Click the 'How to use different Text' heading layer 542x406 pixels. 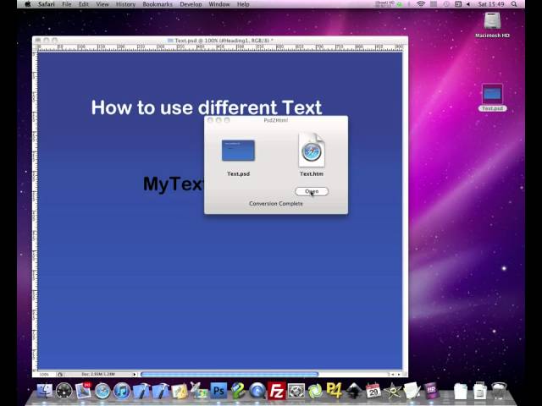(207, 107)
